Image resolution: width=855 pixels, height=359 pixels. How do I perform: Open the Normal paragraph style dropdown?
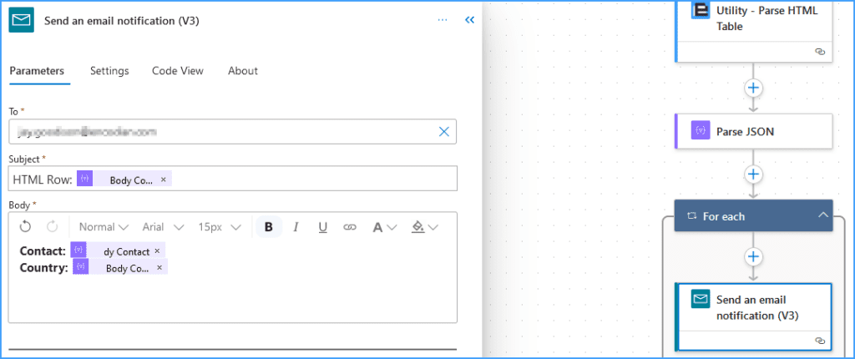click(104, 227)
